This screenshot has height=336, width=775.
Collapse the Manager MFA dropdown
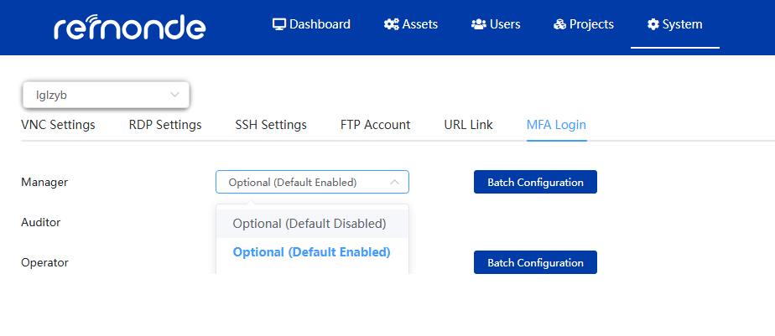(312, 182)
